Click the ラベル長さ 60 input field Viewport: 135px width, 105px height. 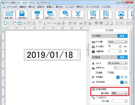point(113,46)
